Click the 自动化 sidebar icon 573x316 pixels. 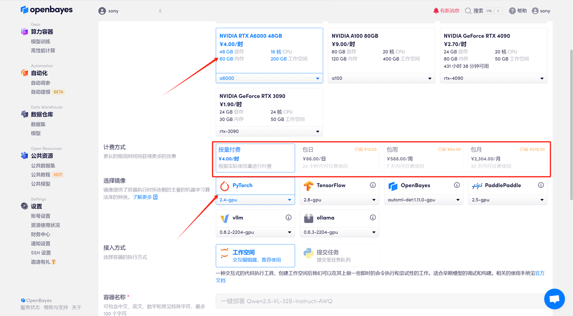pos(25,73)
